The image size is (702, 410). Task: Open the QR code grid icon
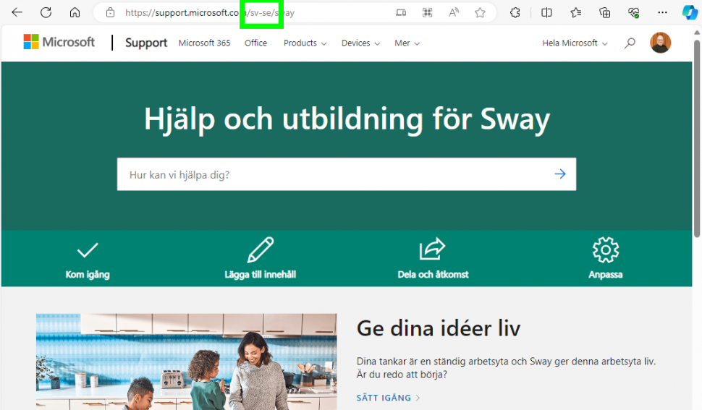point(427,12)
